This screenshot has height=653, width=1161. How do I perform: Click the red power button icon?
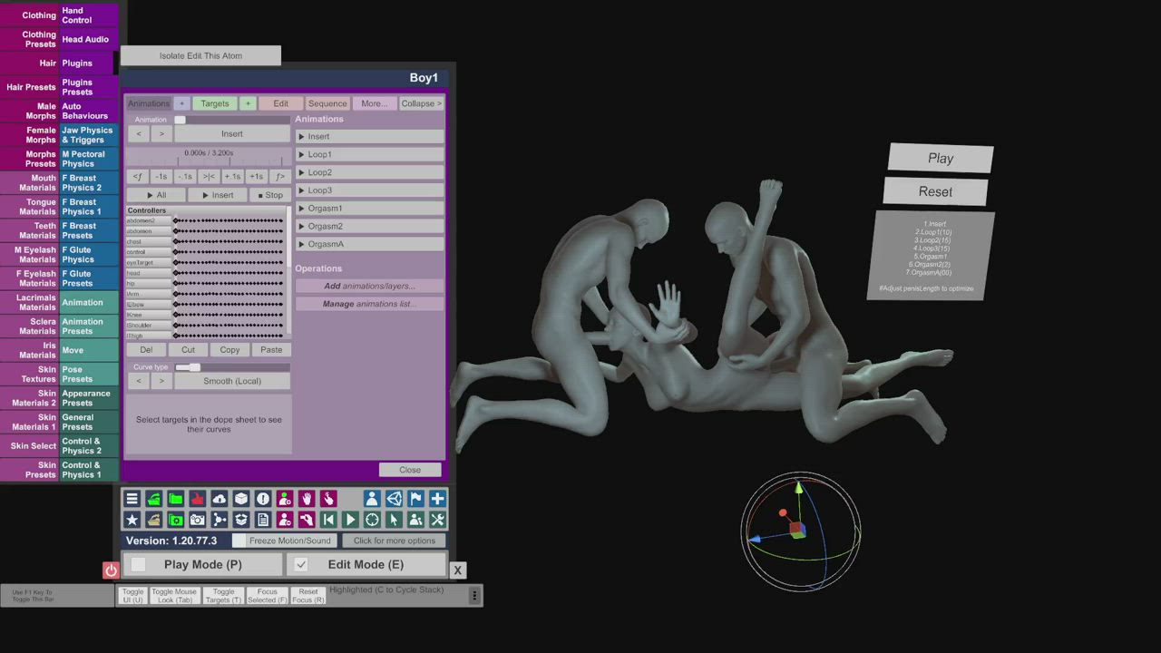tap(111, 570)
